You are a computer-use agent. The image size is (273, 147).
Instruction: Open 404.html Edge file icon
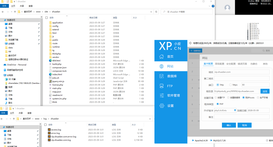[x=50, y=61]
